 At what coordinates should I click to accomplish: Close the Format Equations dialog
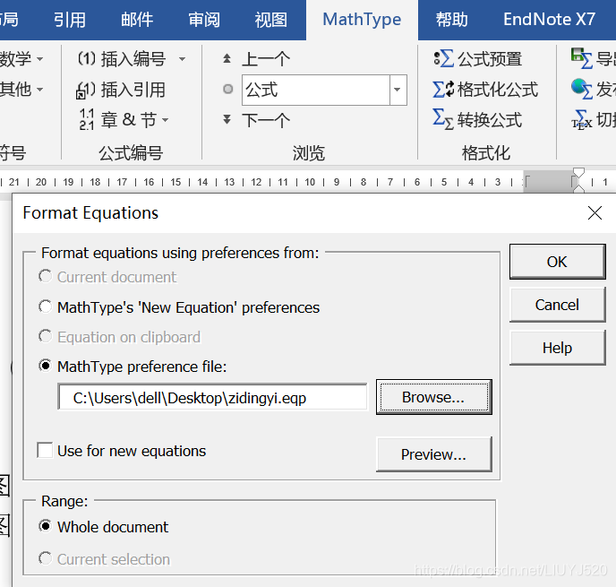click(x=595, y=213)
